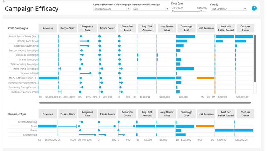This screenshot has height=151, width=267.
Task: Select the Customer Nurture Email row label
Action: pyautogui.click(x=24, y=92)
